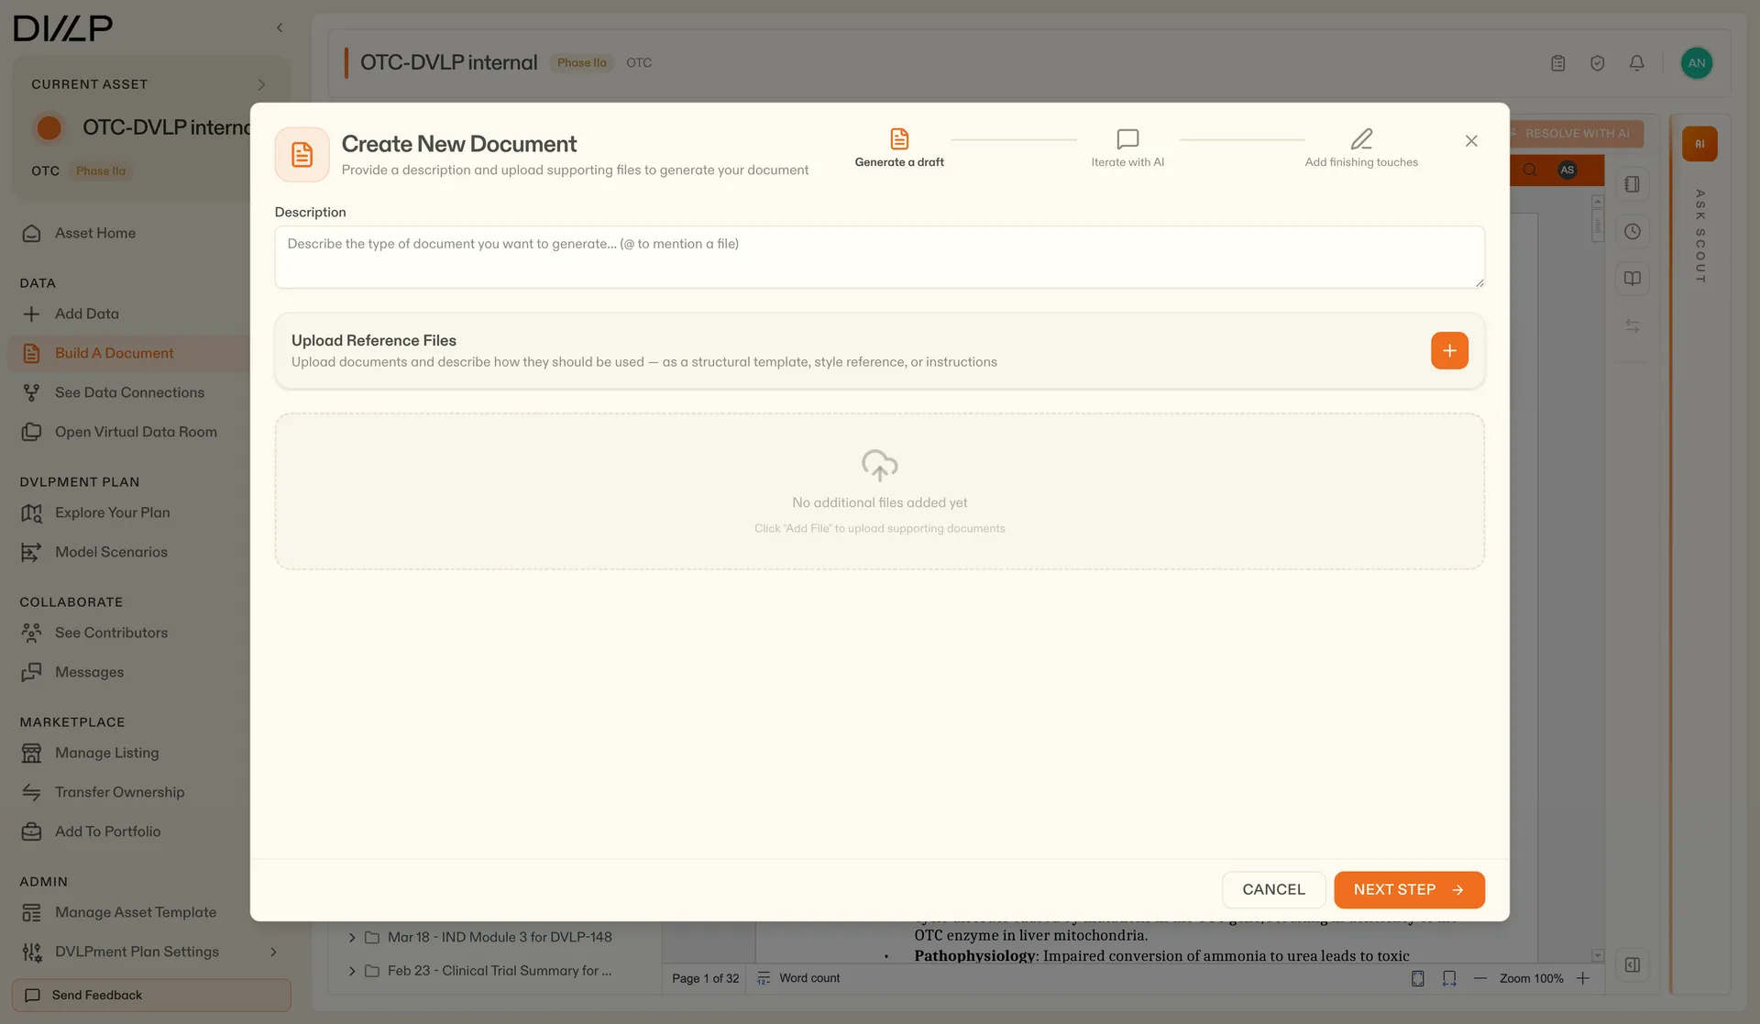Click the Transfer Ownership arrows icon

[x=31, y=792]
